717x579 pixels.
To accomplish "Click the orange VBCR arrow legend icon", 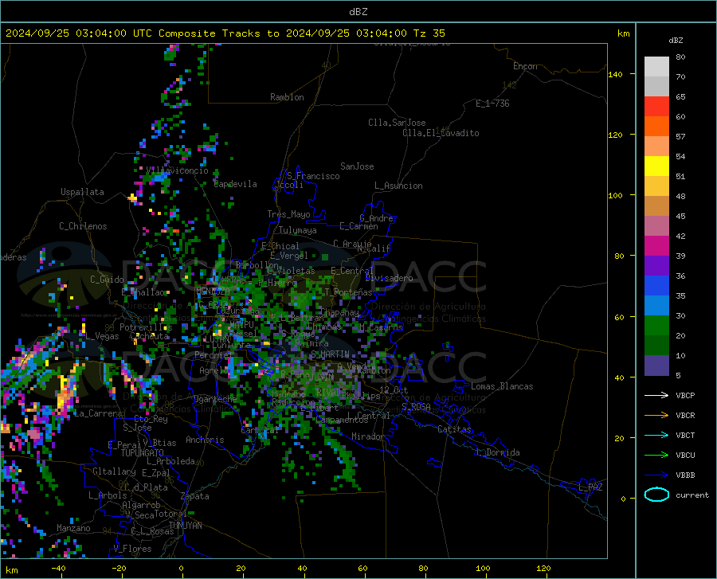I will tap(656, 416).
